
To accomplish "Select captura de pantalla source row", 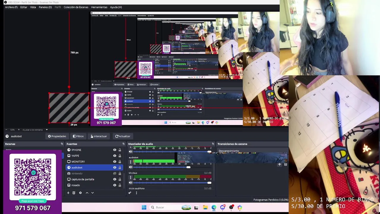I will (94, 179).
